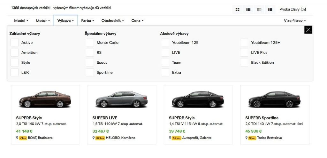Screen dimensions: 327x158
Task: Select the Youbileum 125 checkbox
Action: click(x=165, y=43)
